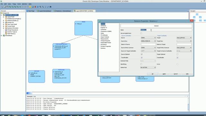Open the Edit menu
The height and width of the screenshot is (116, 206).
pyautogui.click(x=5, y=4)
